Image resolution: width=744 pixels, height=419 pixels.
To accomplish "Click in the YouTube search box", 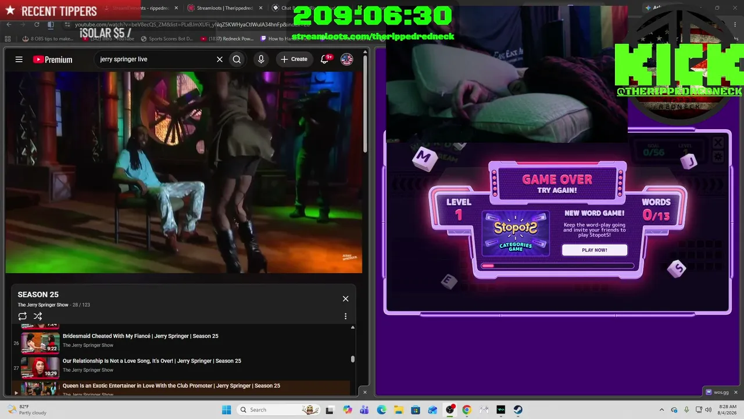I will click(155, 59).
